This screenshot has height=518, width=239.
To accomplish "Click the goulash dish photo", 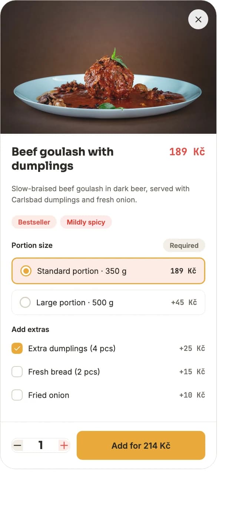I will [108, 67].
